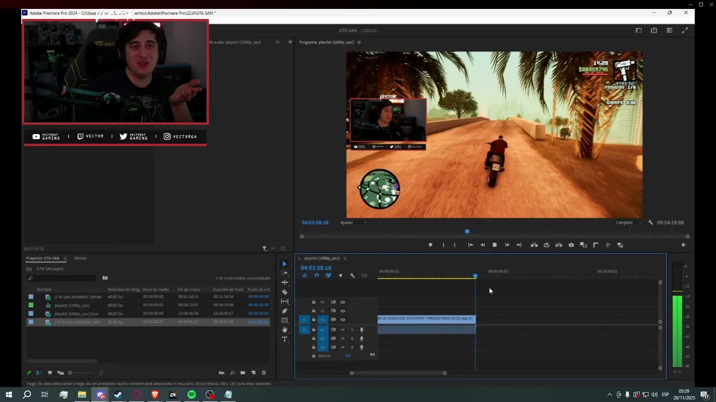Open timeline display settings wrench
This screenshot has height=402, width=716.
pyautogui.click(x=352, y=275)
